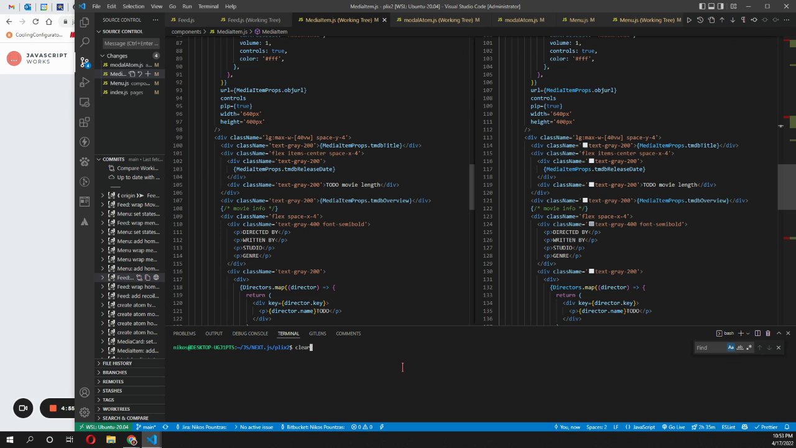Image resolution: width=796 pixels, height=448 pixels.
Task: Switch to the PROBLEMS panel tab
Action: pos(184,334)
